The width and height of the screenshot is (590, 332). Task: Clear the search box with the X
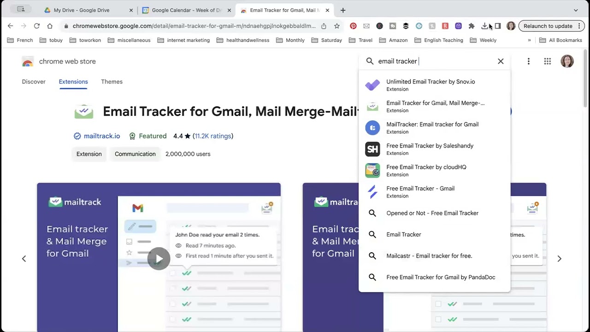[501, 61]
